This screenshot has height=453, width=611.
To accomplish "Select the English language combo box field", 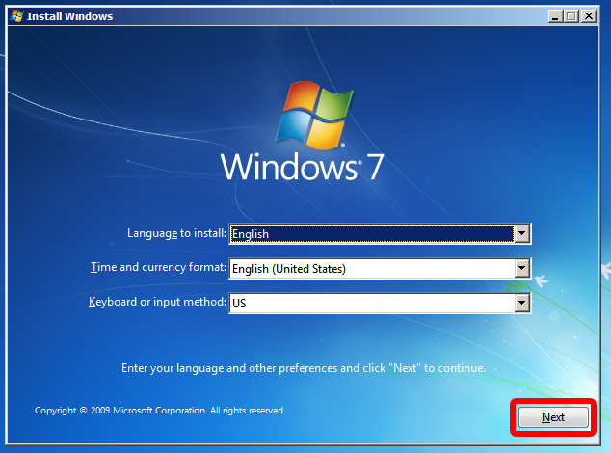I will coord(380,234).
